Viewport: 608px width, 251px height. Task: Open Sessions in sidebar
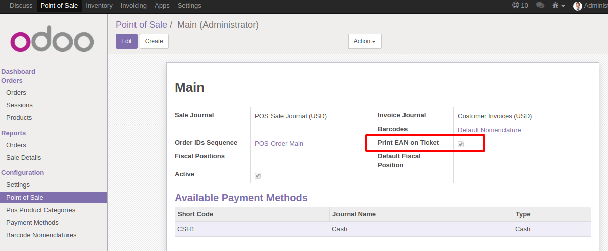(19, 105)
